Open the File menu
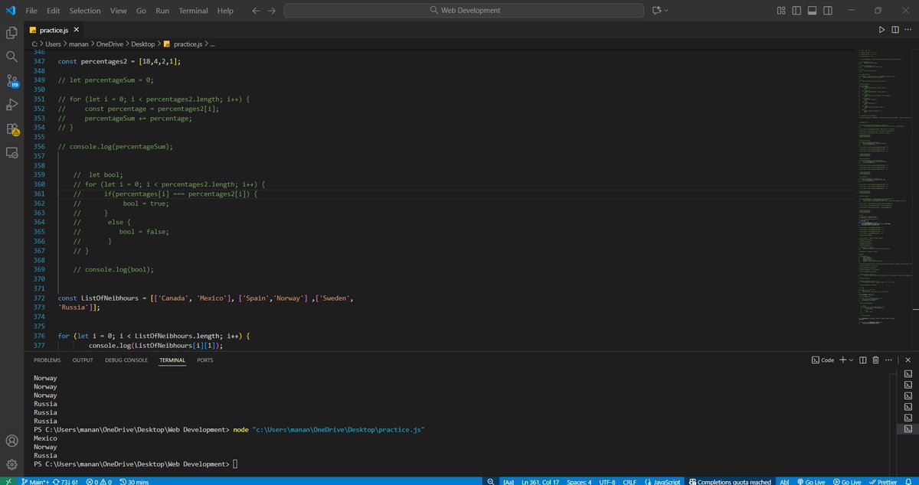Viewport: 919px width, 485px height. [31, 11]
